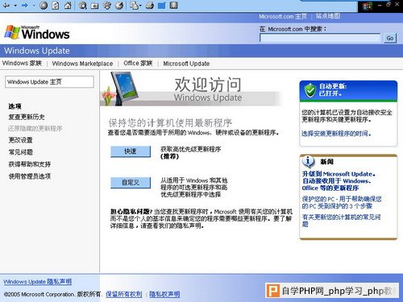Open 复查更新历史 in the sidebar

tap(27, 117)
